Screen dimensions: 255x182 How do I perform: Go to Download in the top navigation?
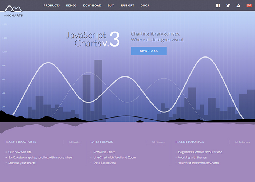pos(92,5)
